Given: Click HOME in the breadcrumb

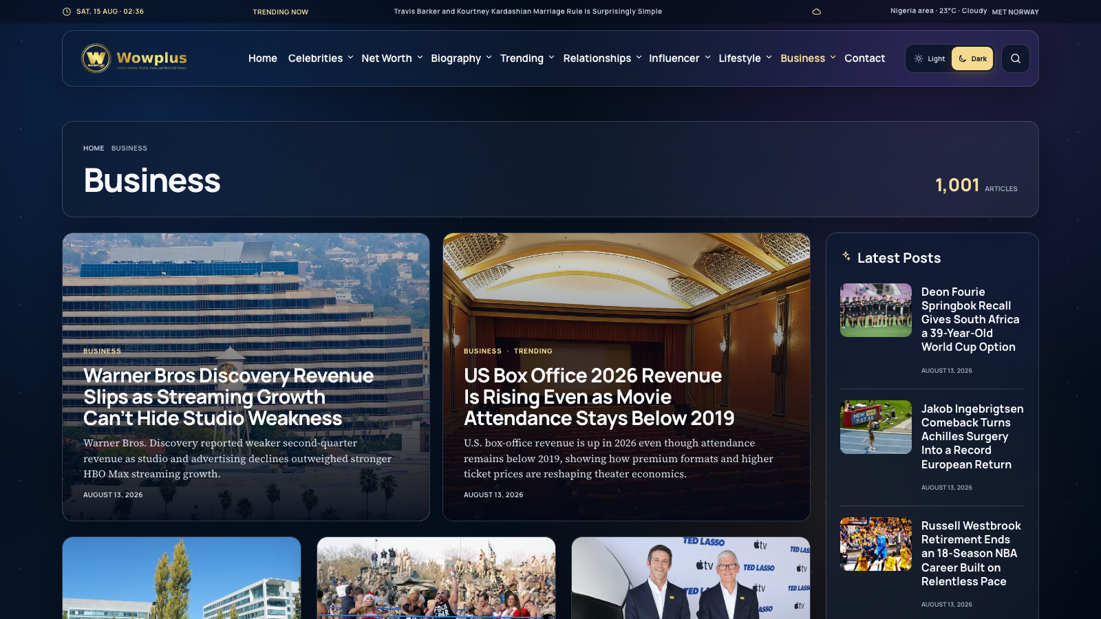Looking at the screenshot, I should coord(94,149).
